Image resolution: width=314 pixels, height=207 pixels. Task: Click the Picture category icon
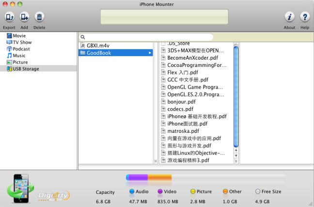click(9, 62)
